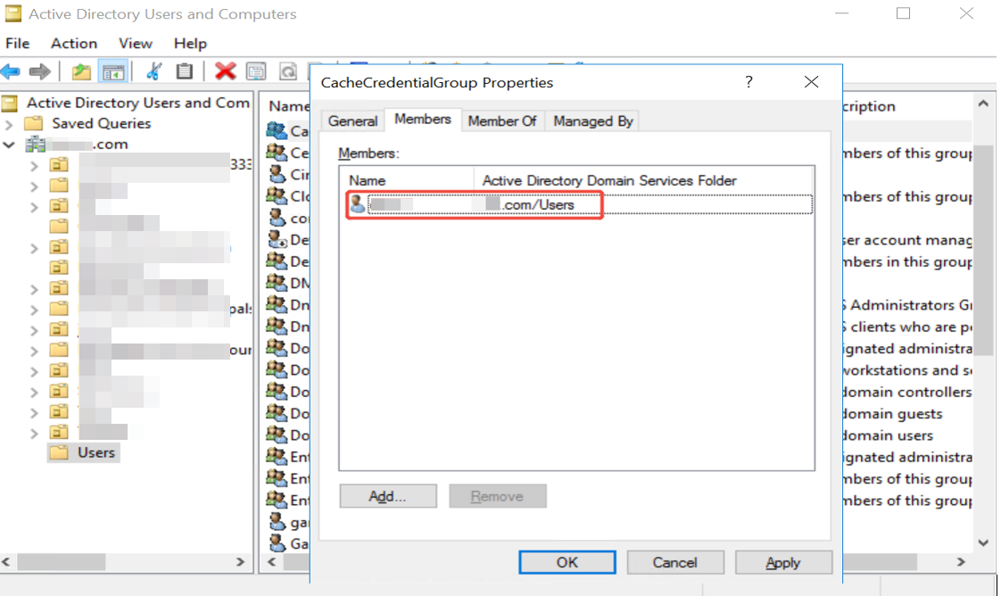Select the 'Cir' user entry in list
1001x596 pixels.
289,174
